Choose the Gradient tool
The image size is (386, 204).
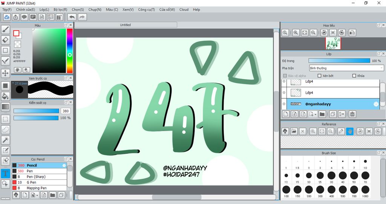coord(5,107)
